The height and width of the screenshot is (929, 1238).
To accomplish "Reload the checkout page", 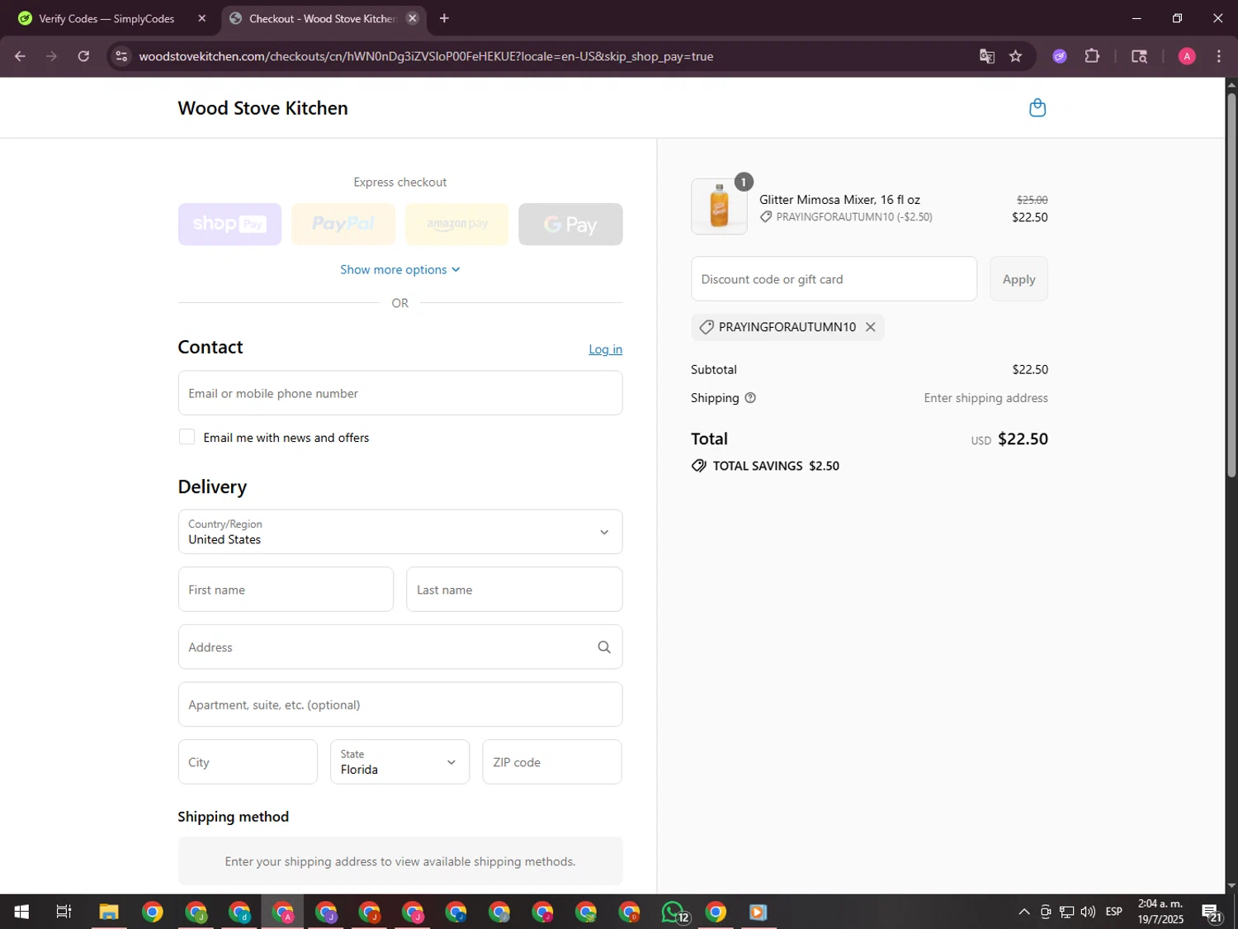I will pyautogui.click(x=83, y=56).
